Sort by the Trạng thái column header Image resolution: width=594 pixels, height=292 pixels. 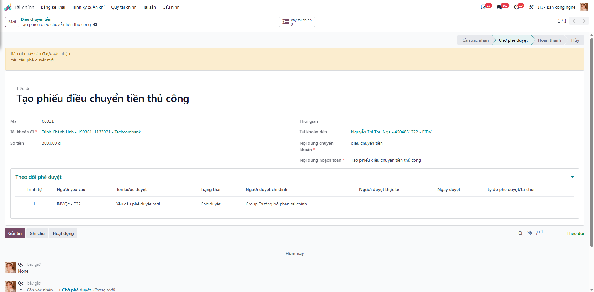coord(210,189)
